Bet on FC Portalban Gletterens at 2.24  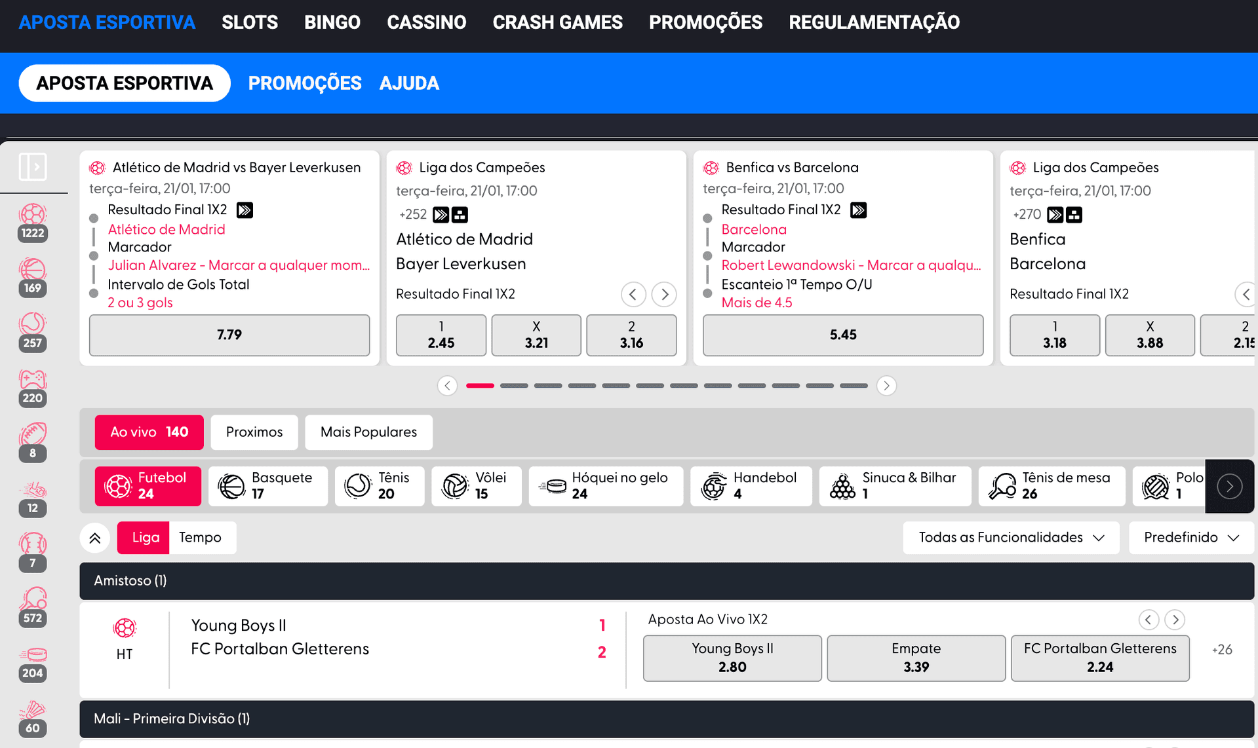[x=1100, y=658]
